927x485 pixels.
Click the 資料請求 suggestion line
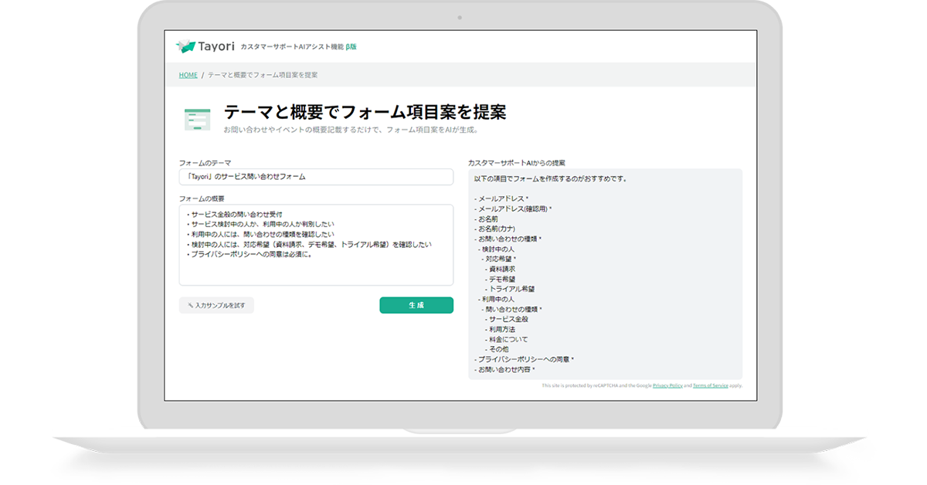coord(501,270)
